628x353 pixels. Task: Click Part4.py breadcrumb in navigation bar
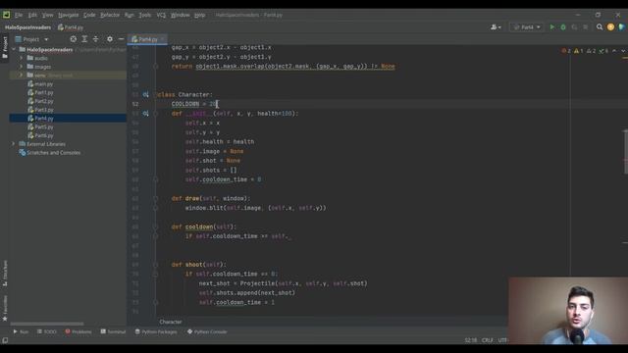[x=71, y=27]
